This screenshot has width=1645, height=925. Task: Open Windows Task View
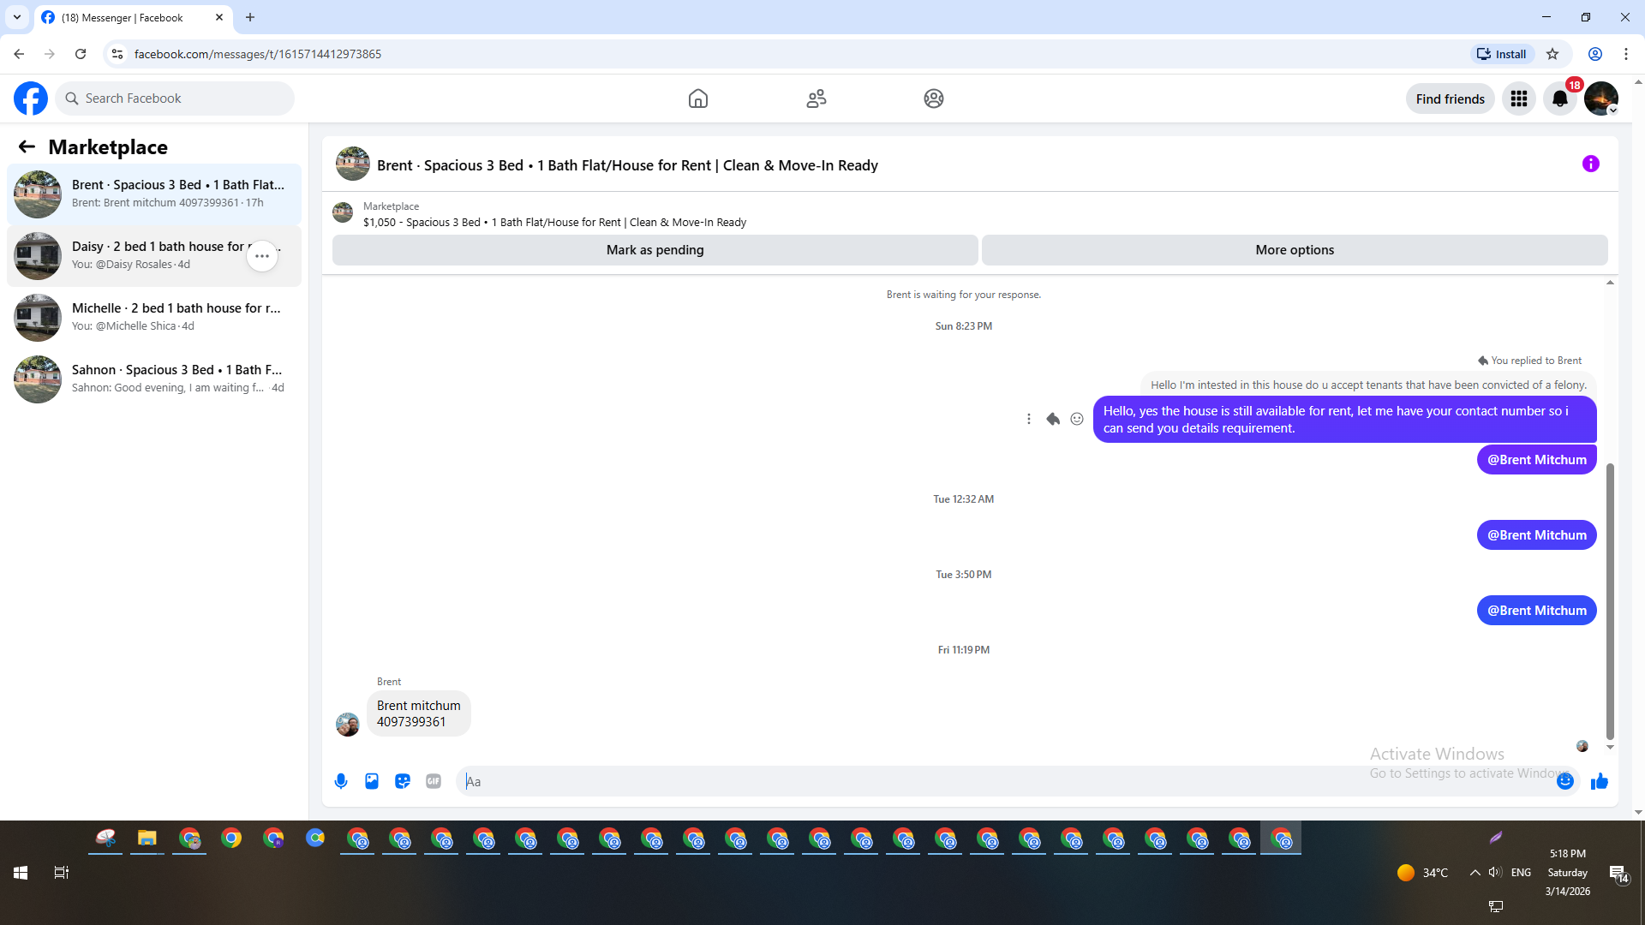(62, 873)
